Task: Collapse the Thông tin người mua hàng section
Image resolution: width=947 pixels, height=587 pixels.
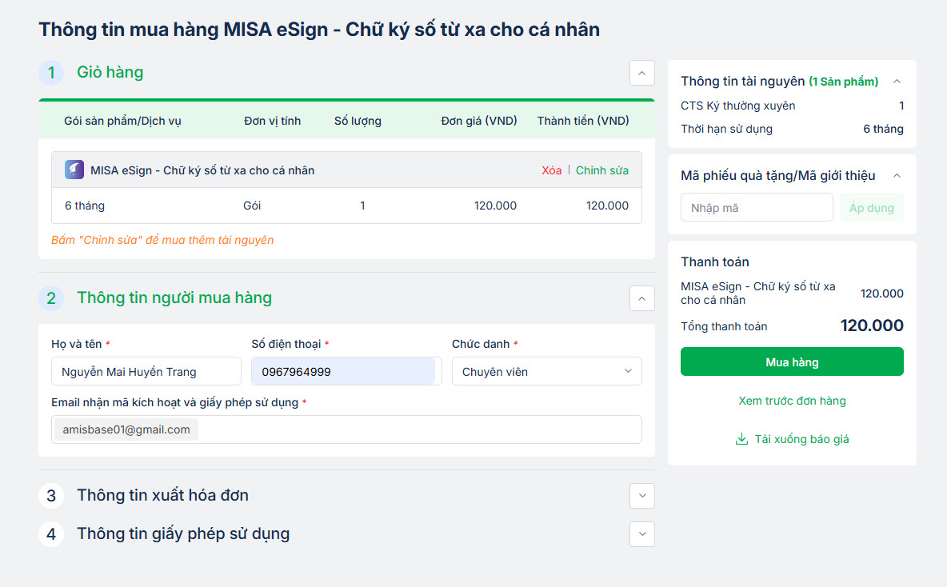Action: 641,298
